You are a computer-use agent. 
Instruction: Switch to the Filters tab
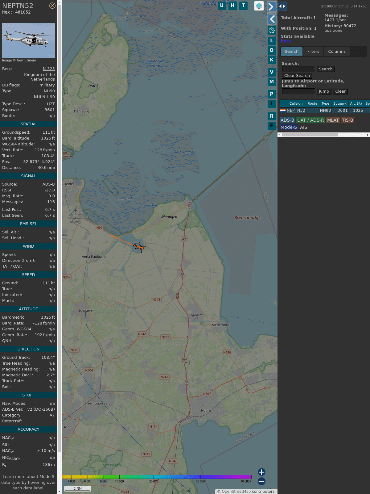click(x=313, y=52)
